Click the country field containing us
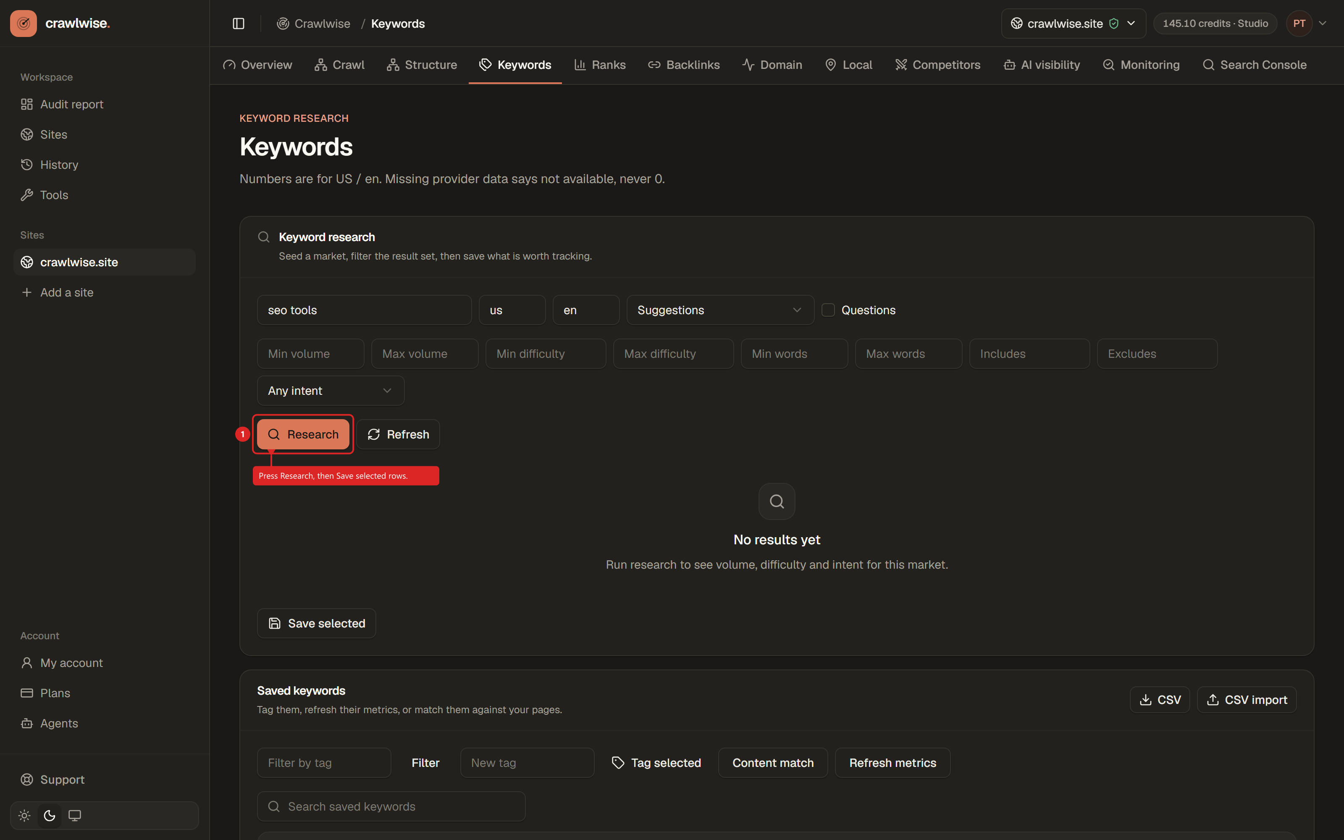This screenshot has height=840, width=1344. tap(512, 310)
